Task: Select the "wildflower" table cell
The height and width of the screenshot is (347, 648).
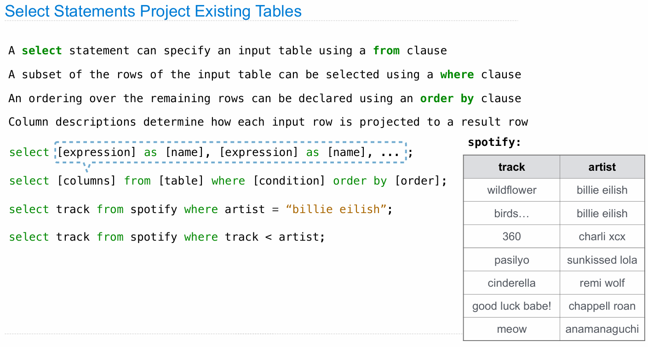Action: click(511, 190)
